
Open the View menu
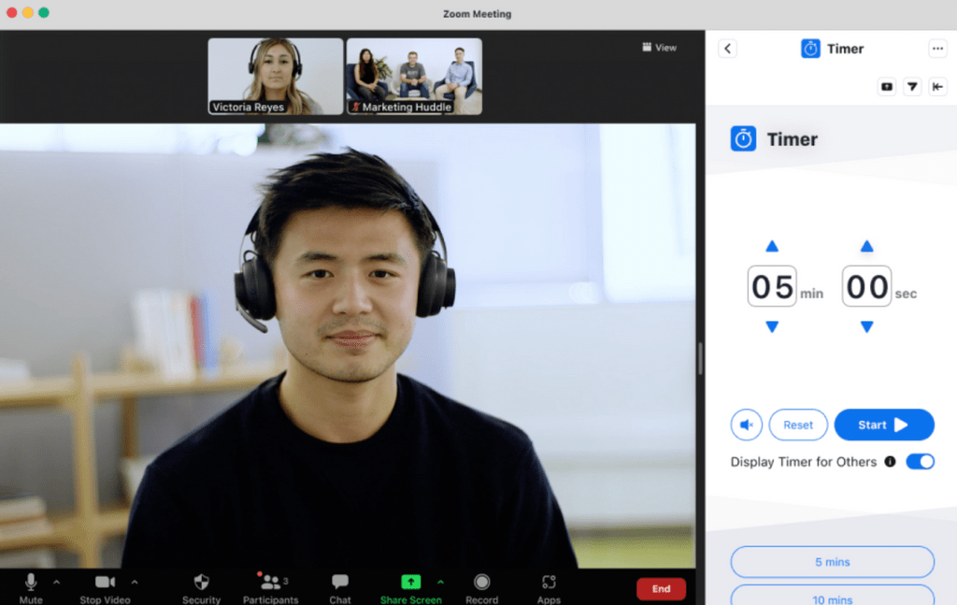[659, 47]
